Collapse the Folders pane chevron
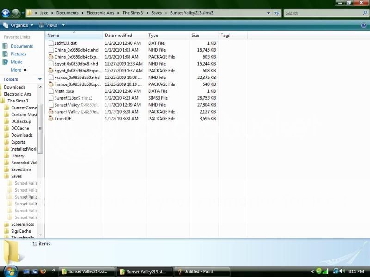 (x=40, y=79)
